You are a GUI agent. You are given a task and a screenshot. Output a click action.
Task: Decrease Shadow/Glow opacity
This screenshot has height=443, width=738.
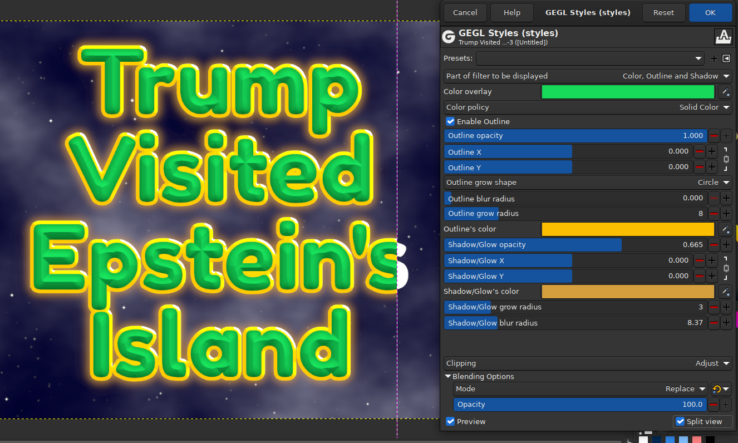(714, 245)
